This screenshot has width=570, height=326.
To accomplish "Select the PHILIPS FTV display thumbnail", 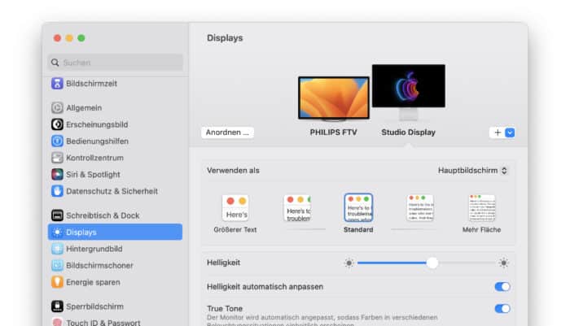I will pos(334,98).
